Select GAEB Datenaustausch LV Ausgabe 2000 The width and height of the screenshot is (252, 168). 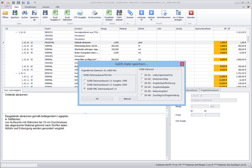tap(84, 84)
